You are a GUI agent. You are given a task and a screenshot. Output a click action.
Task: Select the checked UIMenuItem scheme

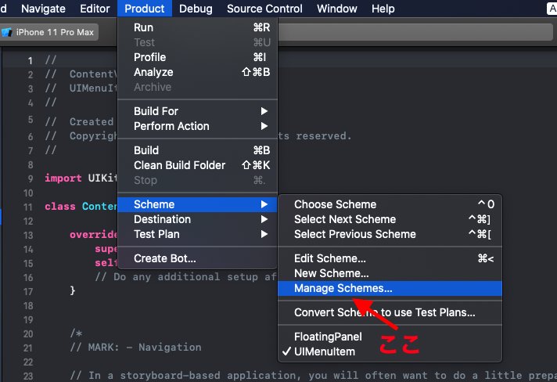coord(390,351)
